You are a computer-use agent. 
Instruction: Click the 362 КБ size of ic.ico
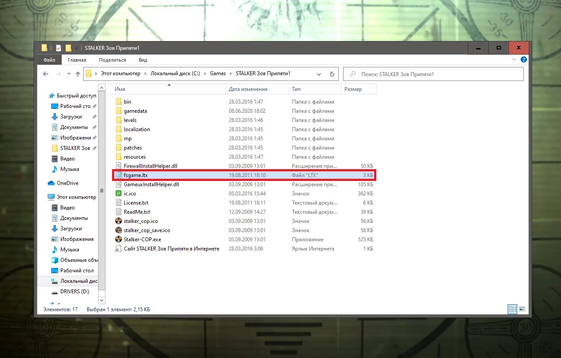365,194
